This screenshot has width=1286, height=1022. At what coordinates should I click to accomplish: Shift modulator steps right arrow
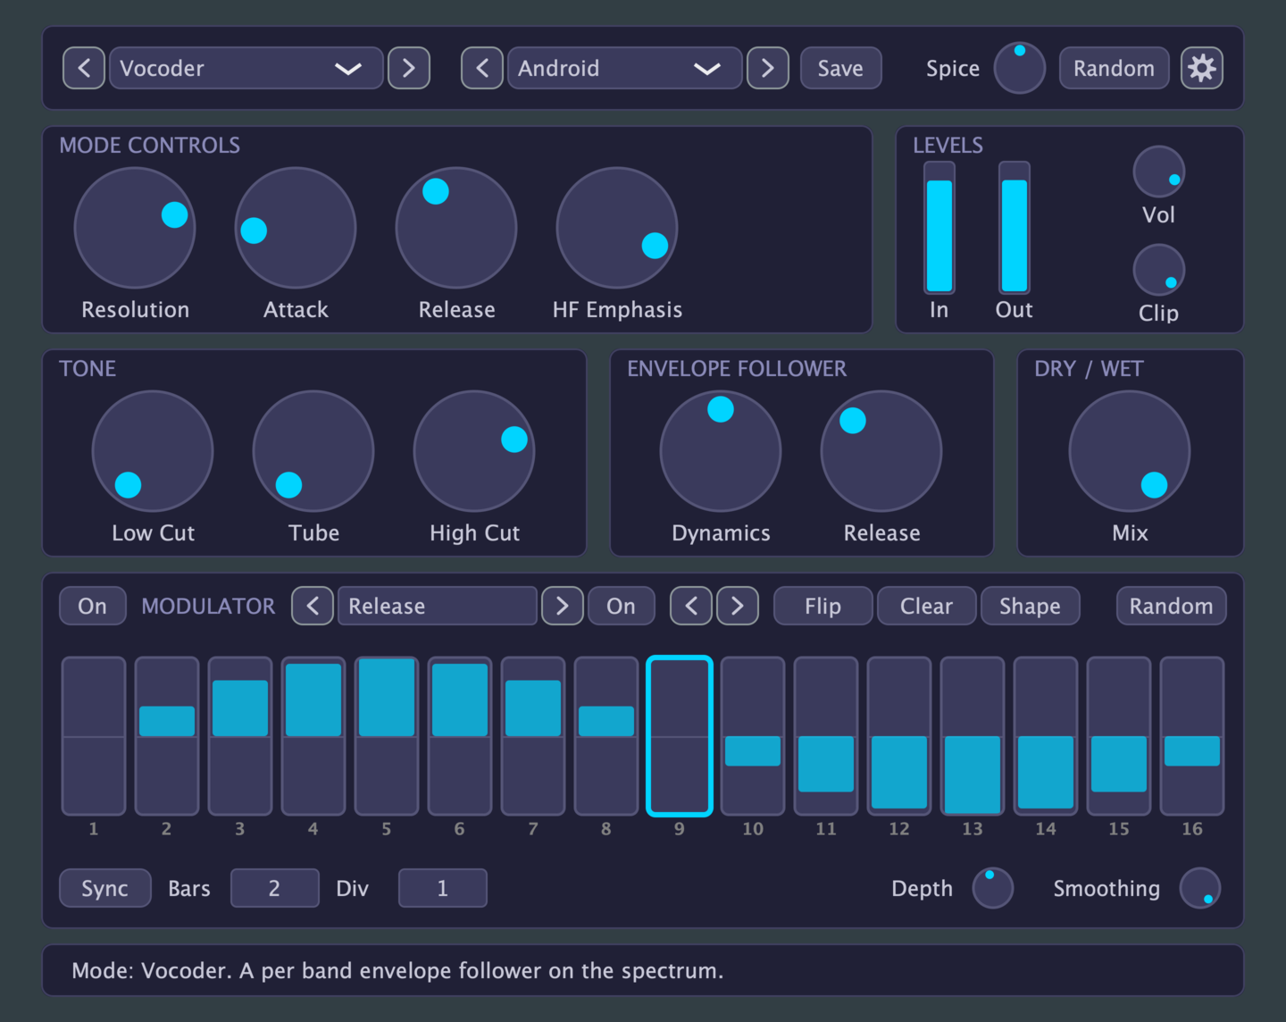click(738, 606)
